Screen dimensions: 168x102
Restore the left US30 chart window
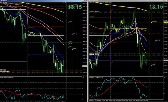pos(84,1)
